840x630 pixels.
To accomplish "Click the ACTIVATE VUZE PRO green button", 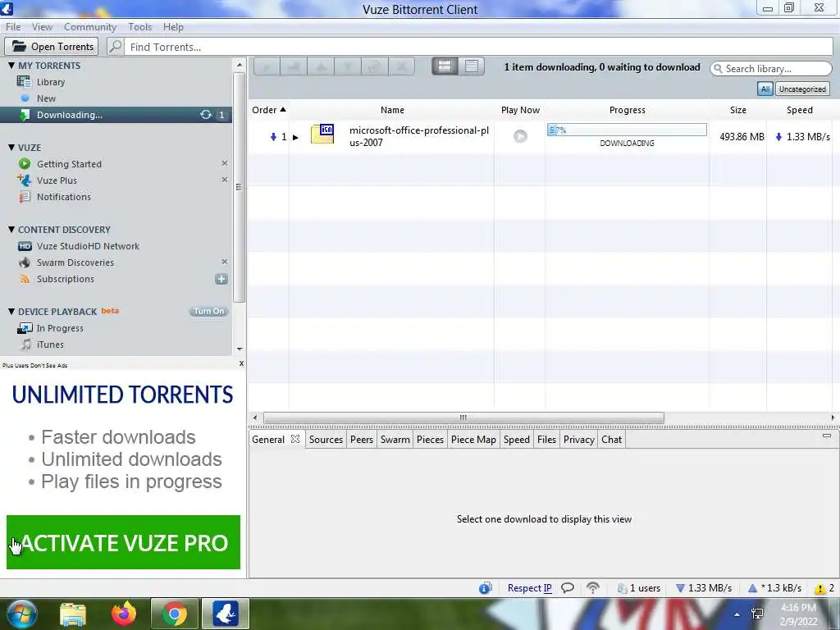I will (123, 542).
